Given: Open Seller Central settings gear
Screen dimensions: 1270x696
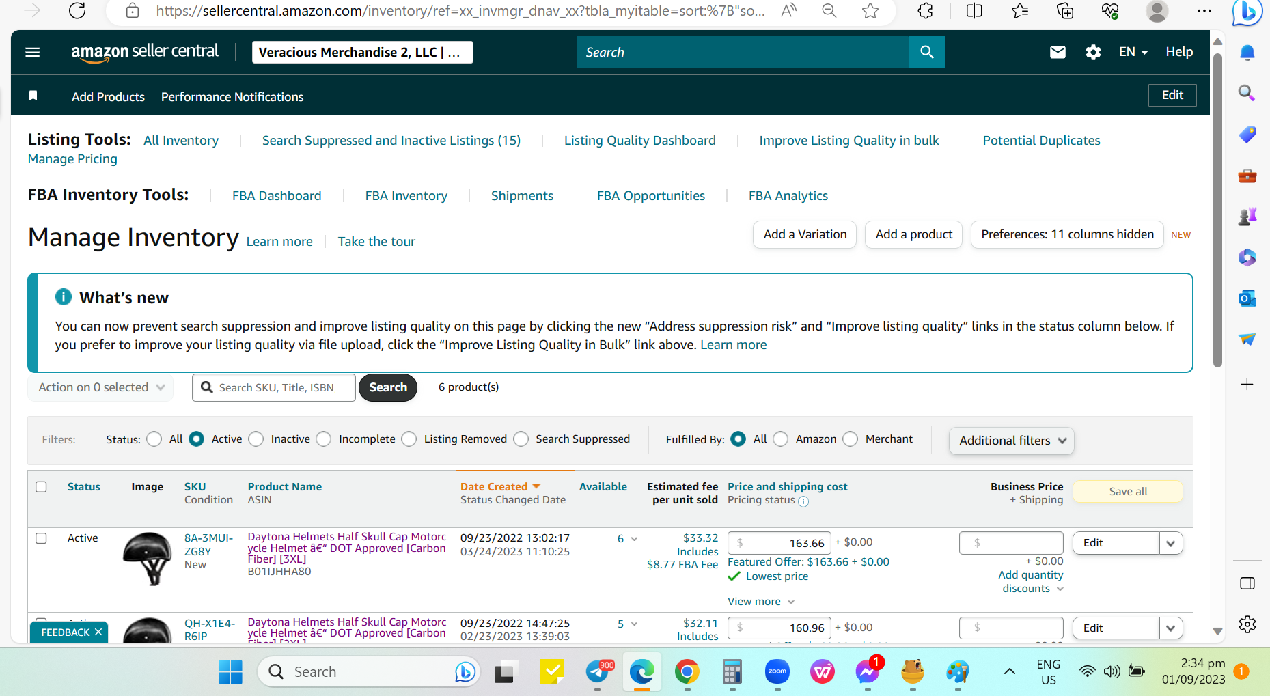Looking at the screenshot, I should pyautogui.click(x=1093, y=52).
